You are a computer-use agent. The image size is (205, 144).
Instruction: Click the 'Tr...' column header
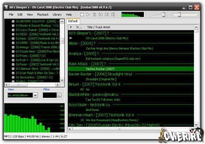tap(79, 27)
